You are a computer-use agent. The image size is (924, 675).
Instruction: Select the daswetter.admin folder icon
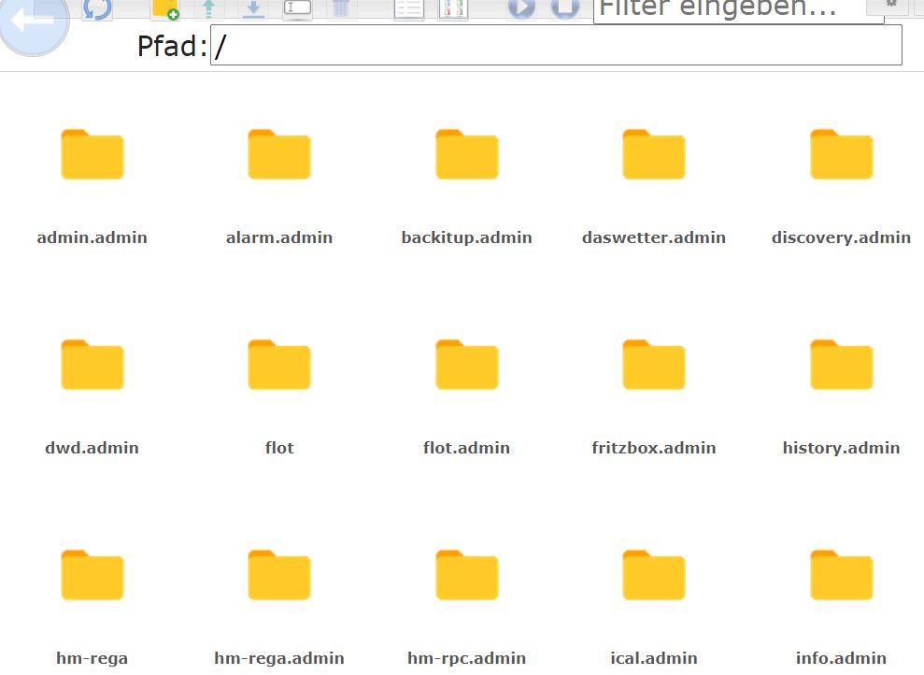click(654, 154)
